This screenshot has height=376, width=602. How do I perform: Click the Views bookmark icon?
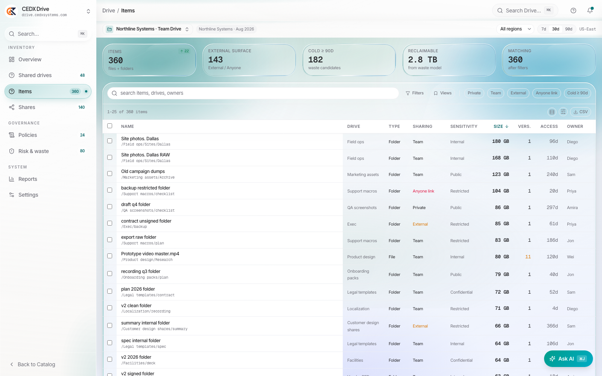pos(436,93)
